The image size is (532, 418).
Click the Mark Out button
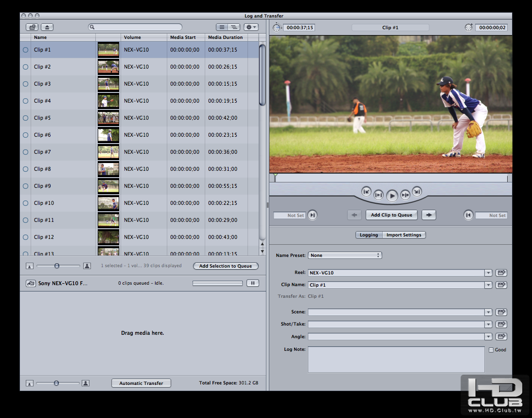tap(468, 215)
